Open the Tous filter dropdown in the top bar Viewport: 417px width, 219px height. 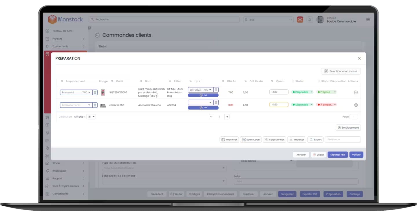(268, 20)
